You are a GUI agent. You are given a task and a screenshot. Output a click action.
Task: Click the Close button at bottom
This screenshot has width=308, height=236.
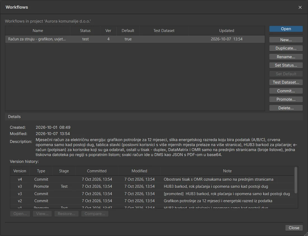coord(294,228)
